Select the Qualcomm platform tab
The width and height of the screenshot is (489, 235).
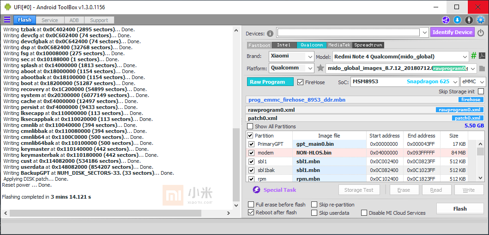click(312, 45)
